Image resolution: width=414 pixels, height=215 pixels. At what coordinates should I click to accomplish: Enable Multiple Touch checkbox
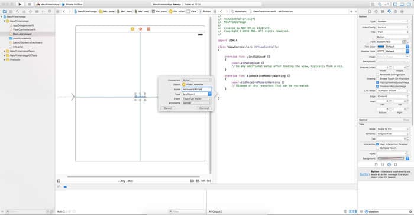point(377,148)
